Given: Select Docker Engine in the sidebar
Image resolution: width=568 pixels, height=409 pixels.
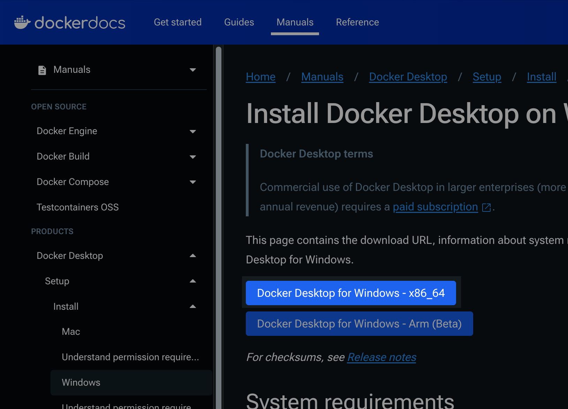Looking at the screenshot, I should coord(67,131).
